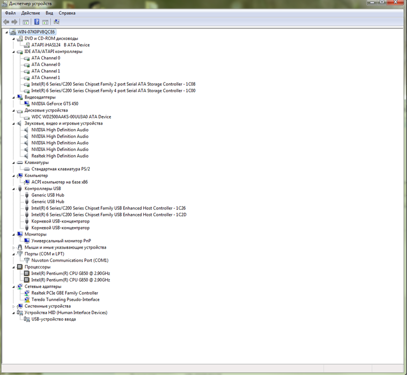Click the Back arrow in the toolbar
The width and height of the screenshot is (407, 375).
(x=6, y=22)
